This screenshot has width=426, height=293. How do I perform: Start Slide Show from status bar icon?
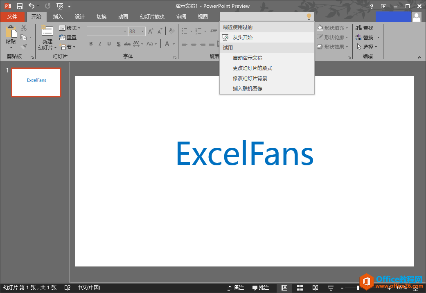(x=331, y=288)
